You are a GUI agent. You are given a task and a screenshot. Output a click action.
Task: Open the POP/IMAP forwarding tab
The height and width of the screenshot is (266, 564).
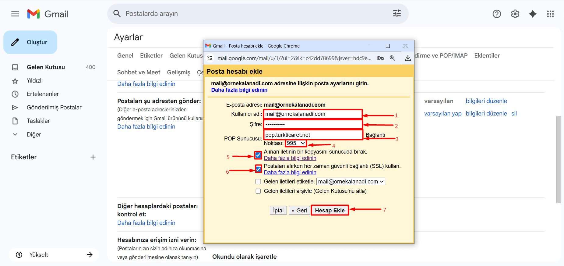[441, 55]
